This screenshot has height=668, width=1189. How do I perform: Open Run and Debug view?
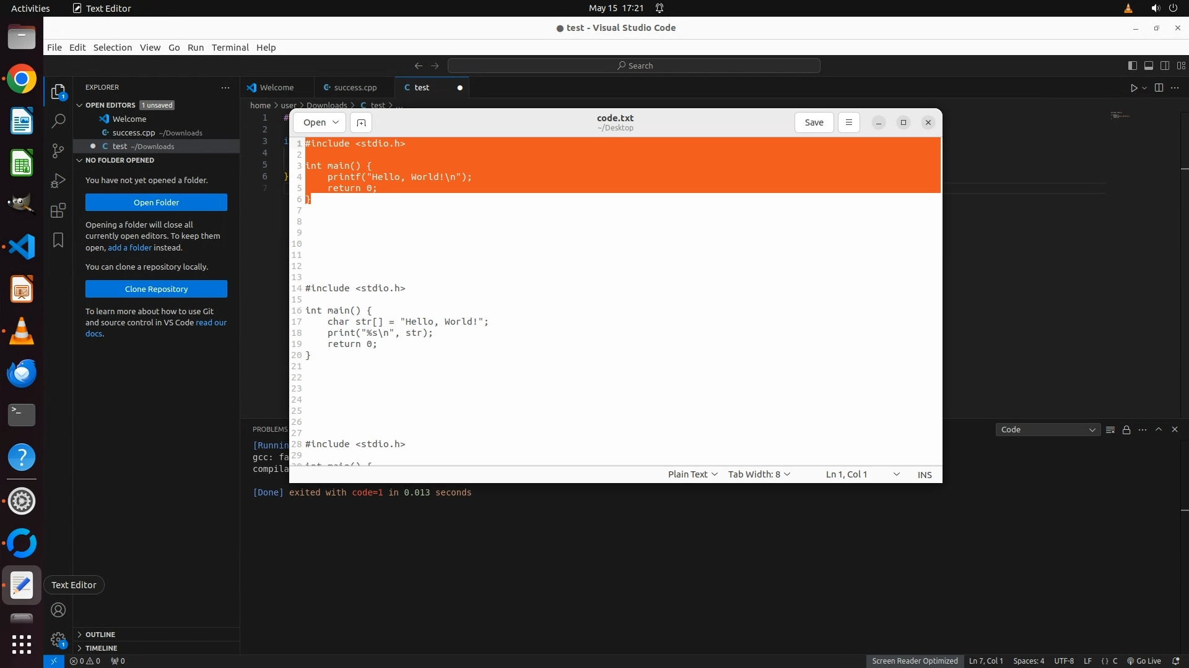(58, 181)
